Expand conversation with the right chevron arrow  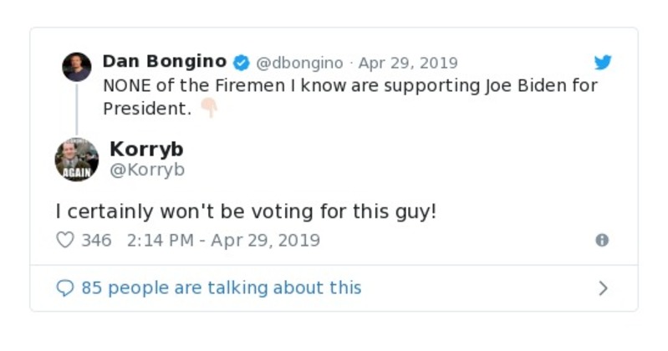pyautogui.click(x=603, y=288)
